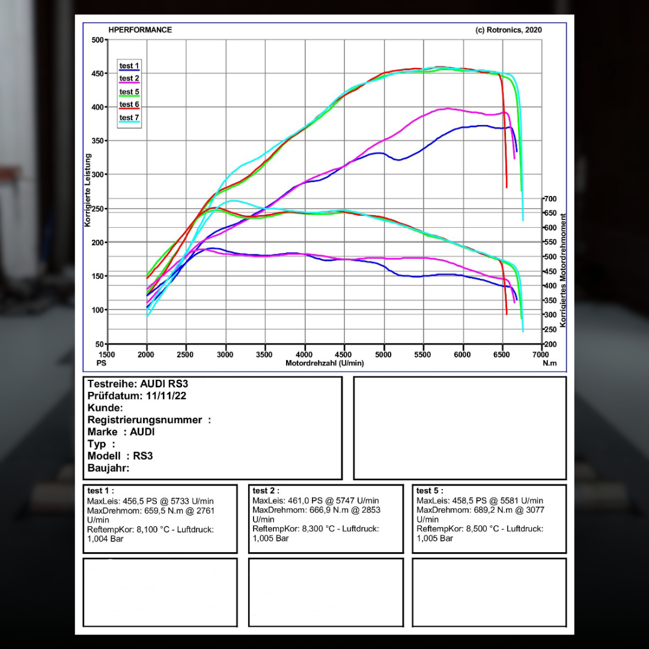This screenshot has width=649, height=649.
Task: Select the test 5 legend entry
Action: 129,92
